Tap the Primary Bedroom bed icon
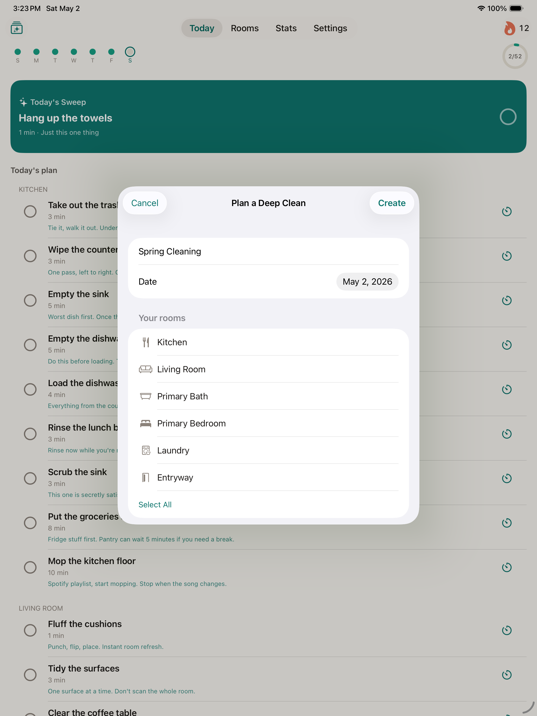Image resolution: width=537 pixels, height=716 pixels. coord(146,423)
